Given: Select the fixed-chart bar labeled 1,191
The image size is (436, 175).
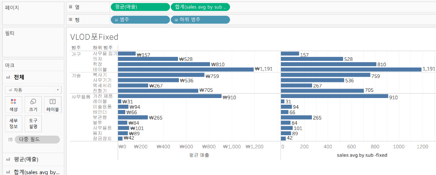Looking at the screenshot, I should tap(351, 69).
